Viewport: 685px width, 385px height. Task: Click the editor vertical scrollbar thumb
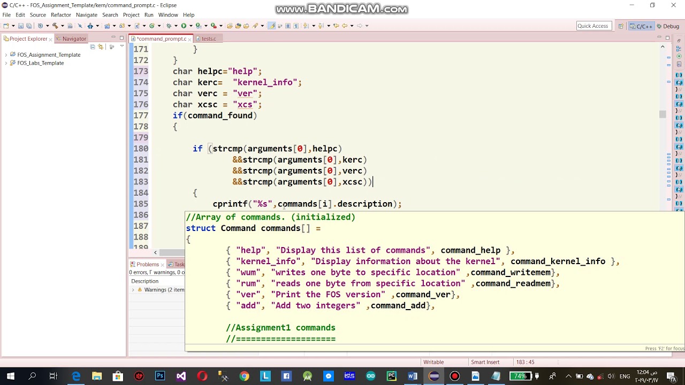point(663,114)
